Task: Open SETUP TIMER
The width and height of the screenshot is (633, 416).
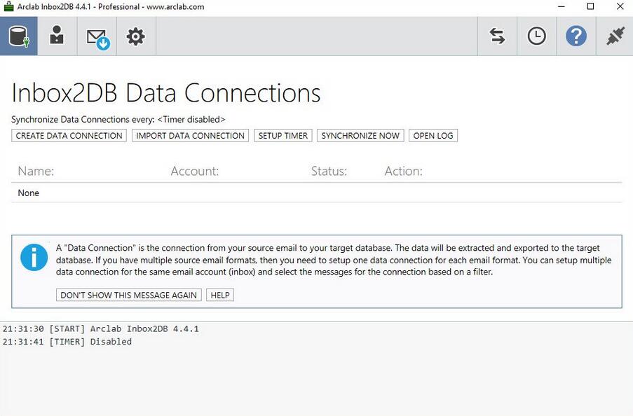Action: [283, 136]
